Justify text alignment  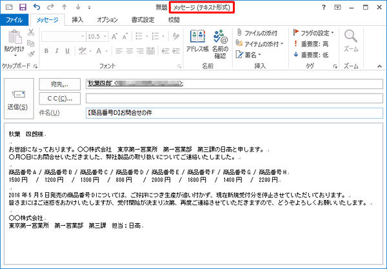(150, 51)
